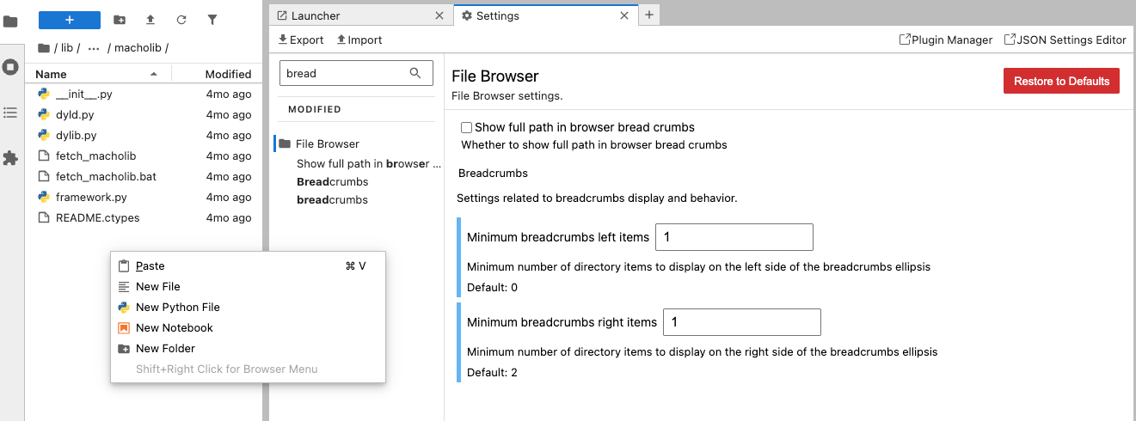Open the Plugin Manager

click(x=946, y=40)
